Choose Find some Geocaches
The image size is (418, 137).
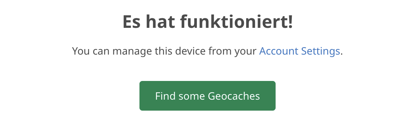(208, 96)
